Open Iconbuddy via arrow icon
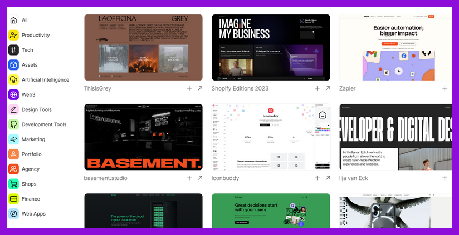Viewport: 459px width, 235px height. 328,178
